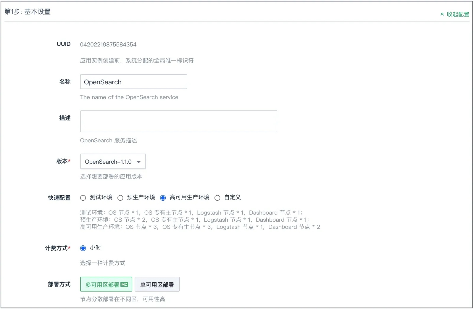Click the 部署方式 label
Screen dimensions: 474x309
[59, 284]
